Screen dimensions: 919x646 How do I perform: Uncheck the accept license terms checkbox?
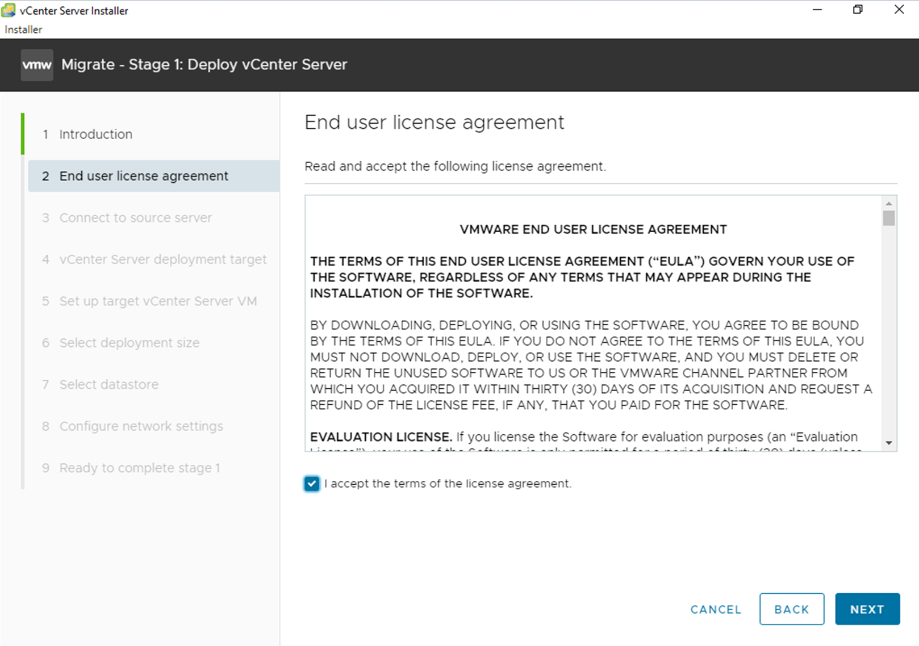pos(312,484)
